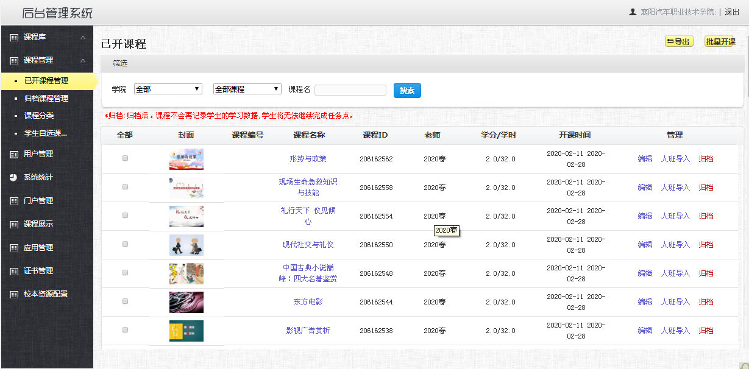749x369 pixels.
Task: Check the box for 形势与政策 course
Action: click(125, 158)
